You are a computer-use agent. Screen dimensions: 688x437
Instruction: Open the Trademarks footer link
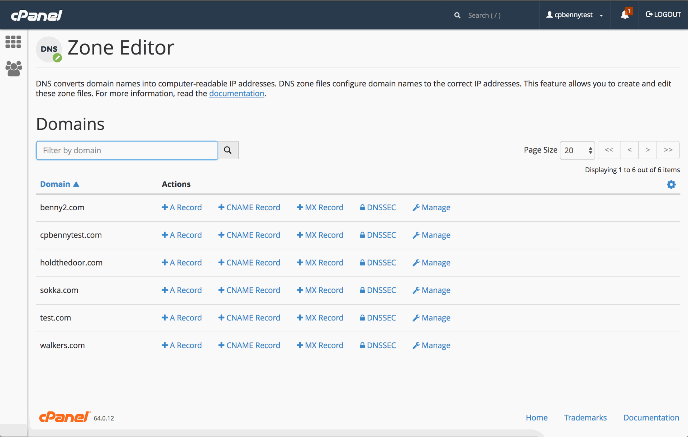585,418
